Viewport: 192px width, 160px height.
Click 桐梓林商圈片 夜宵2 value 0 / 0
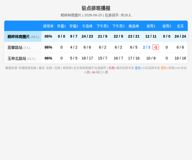(167, 36)
